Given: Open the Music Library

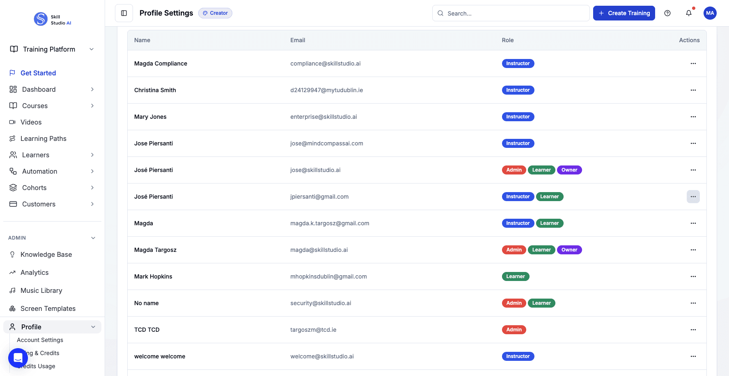Looking at the screenshot, I should pos(41,290).
